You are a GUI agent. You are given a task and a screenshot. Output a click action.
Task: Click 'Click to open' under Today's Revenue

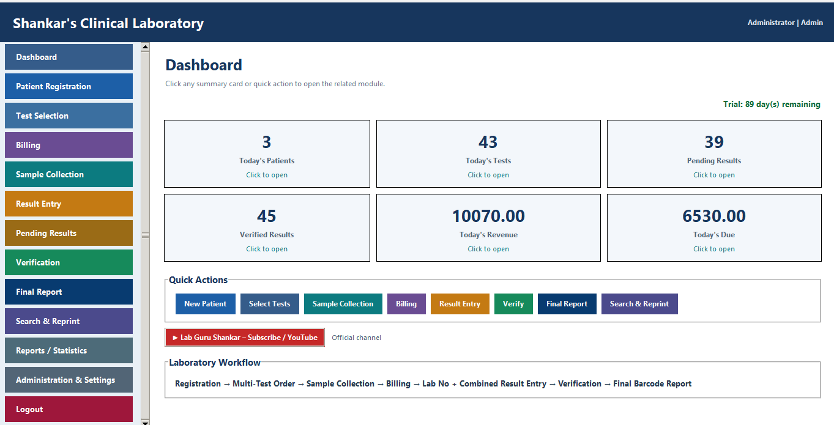(488, 249)
